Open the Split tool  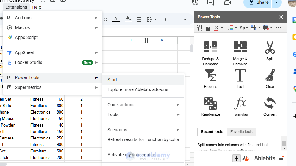coord(270,51)
